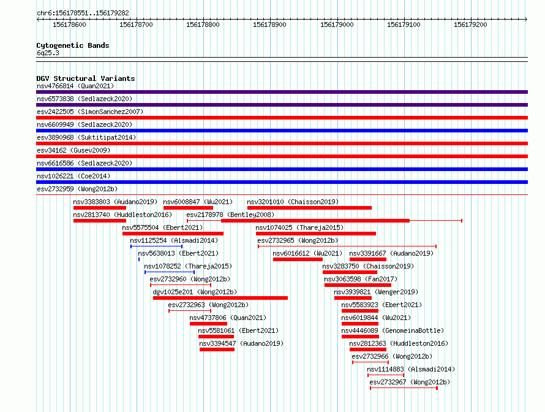545x412 pixels.
Task: Select nsv4446089 (GenomeinaBottle) label
Action: [x=393, y=330]
